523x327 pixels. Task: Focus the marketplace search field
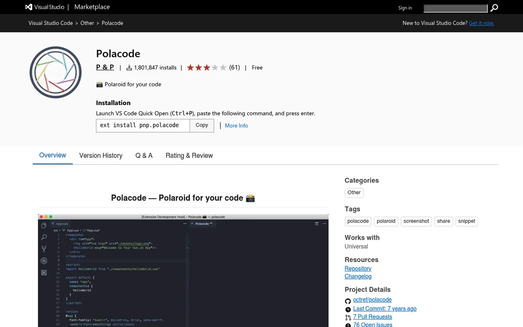click(455, 8)
